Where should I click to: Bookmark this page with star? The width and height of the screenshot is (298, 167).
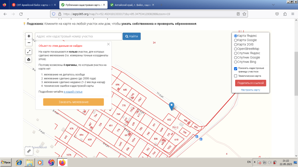click(x=244, y=14)
